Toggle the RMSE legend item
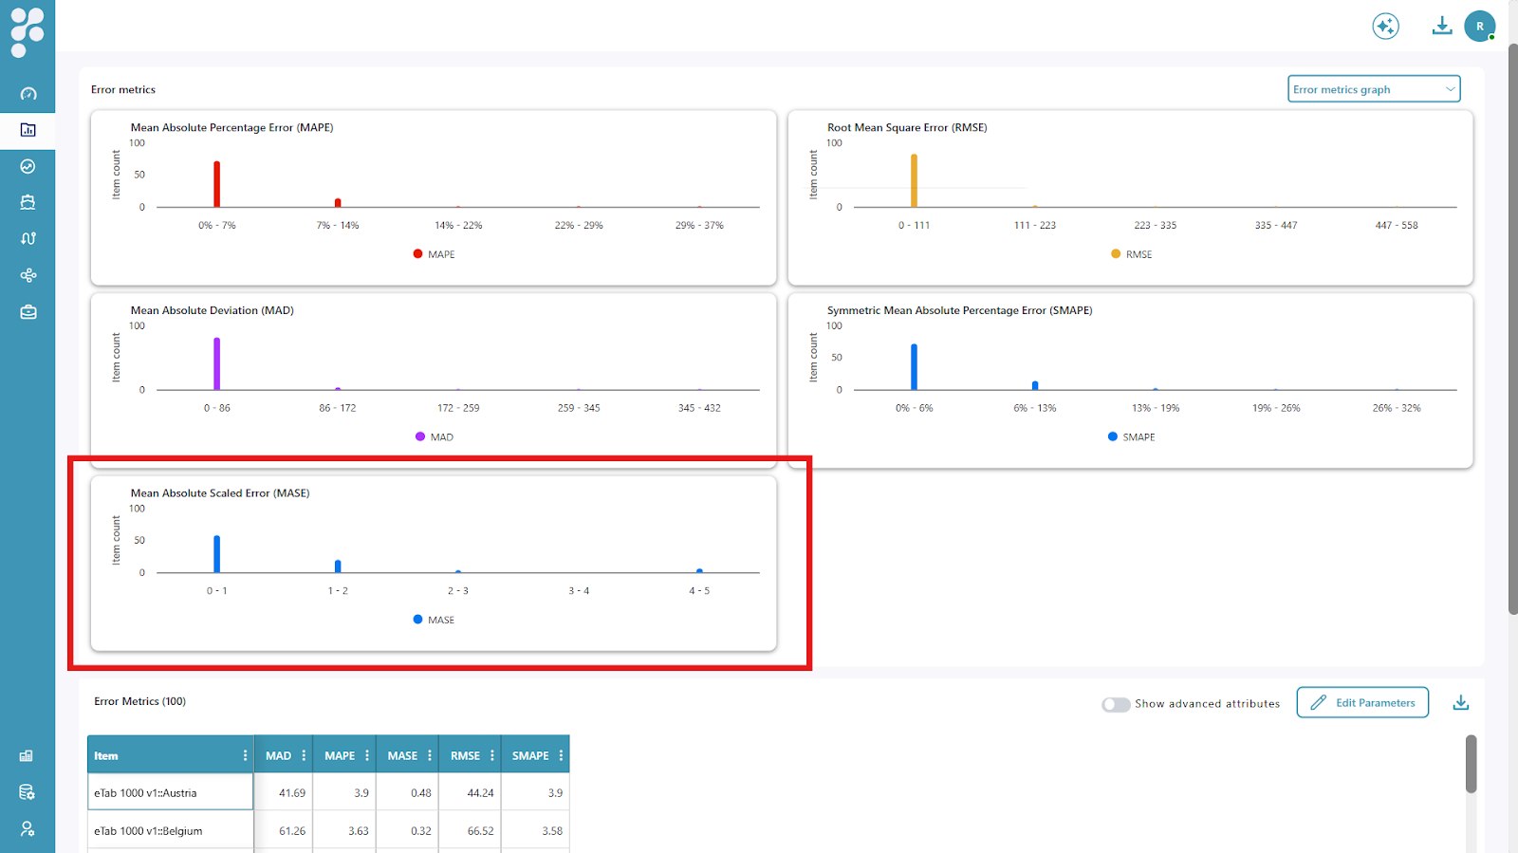Screen dimensions: 1518x853 pos(1131,254)
